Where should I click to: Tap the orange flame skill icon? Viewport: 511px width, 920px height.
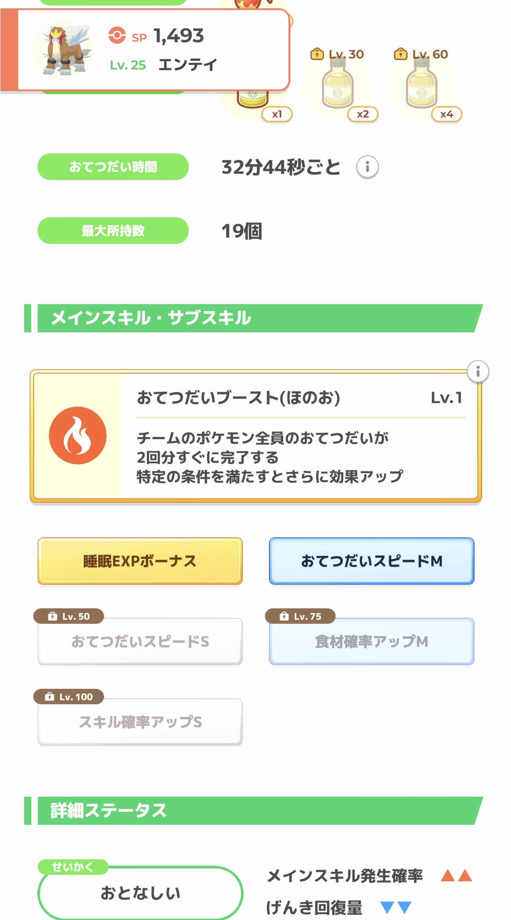pos(78,435)
